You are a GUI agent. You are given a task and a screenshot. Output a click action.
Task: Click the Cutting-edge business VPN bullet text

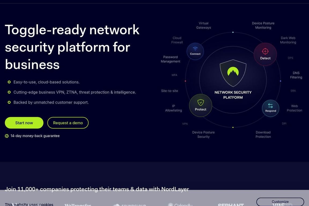(75, 92)
